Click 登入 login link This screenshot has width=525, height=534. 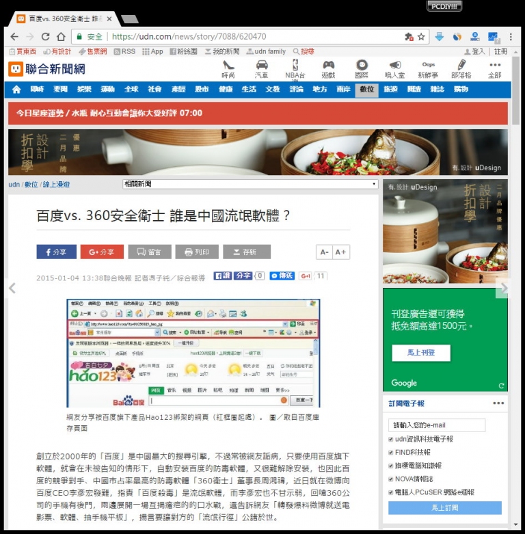tap(474, 51)
